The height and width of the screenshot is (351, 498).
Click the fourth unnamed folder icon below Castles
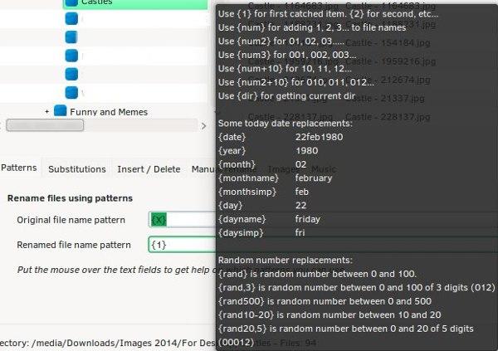click(x=72, y=74)
